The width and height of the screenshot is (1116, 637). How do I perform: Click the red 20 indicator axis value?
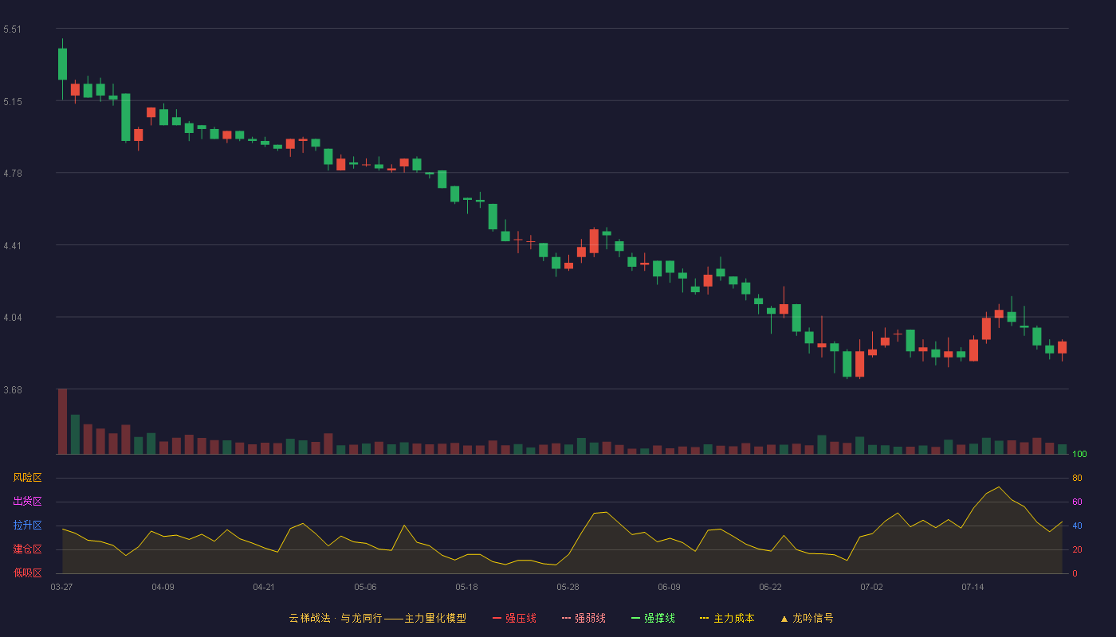click(1077, 549)
